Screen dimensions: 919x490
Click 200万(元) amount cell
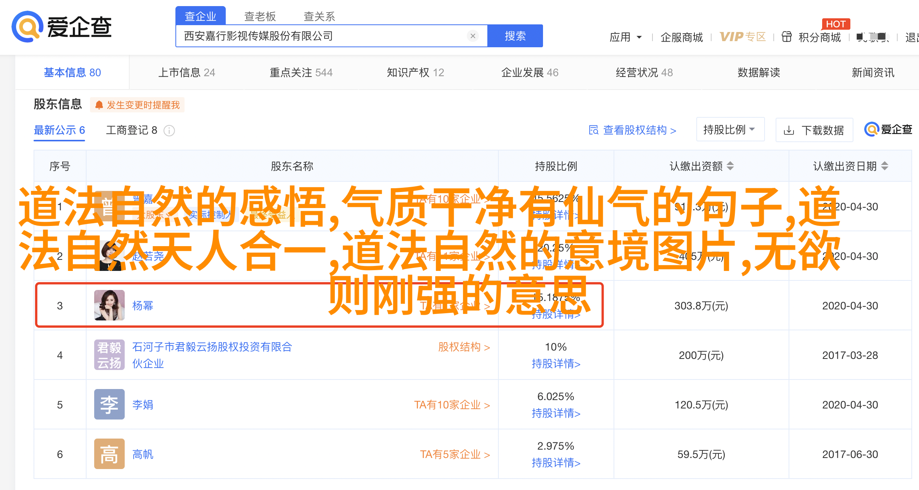coord(701,355)
